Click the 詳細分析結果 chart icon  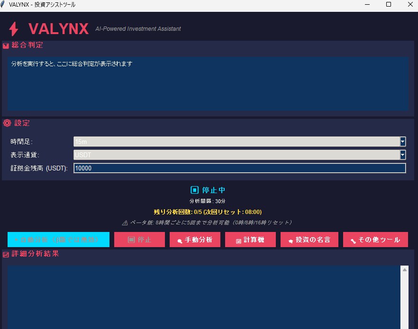6,255
